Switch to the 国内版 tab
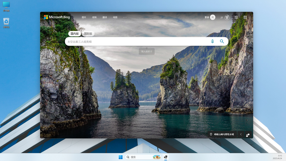 tap(74, 34)
